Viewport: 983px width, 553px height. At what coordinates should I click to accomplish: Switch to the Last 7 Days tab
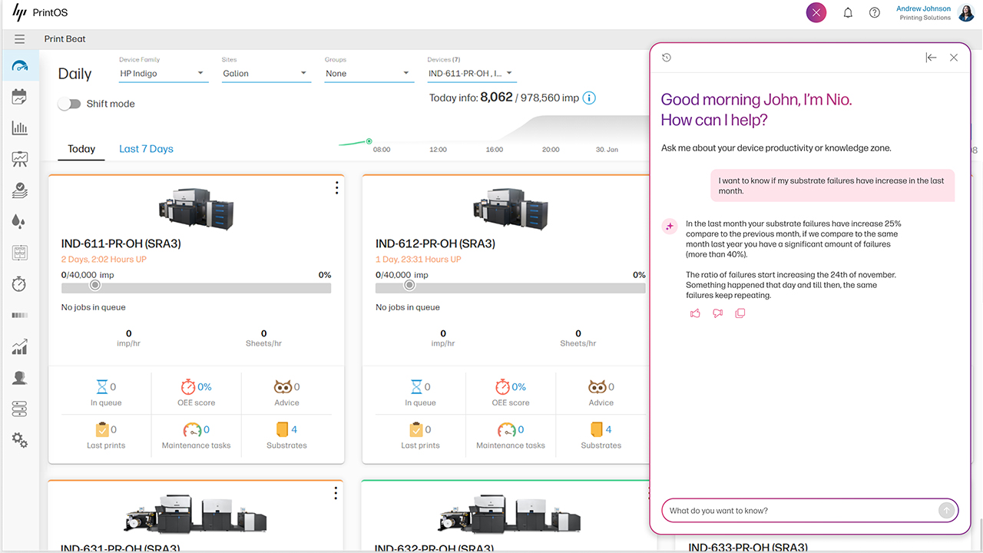146,148
